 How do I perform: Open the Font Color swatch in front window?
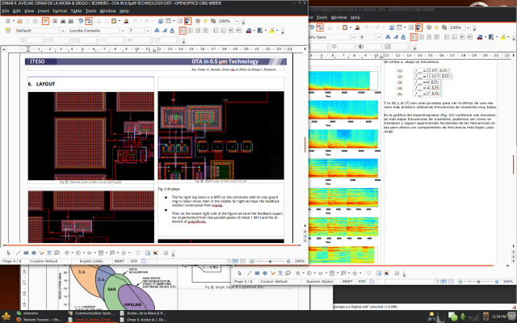click(x=249, y=31)
